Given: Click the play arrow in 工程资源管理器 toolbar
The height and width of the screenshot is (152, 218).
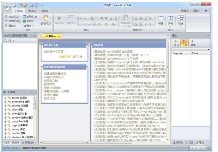Looking at the screenshot, I should tap(13, 40).
